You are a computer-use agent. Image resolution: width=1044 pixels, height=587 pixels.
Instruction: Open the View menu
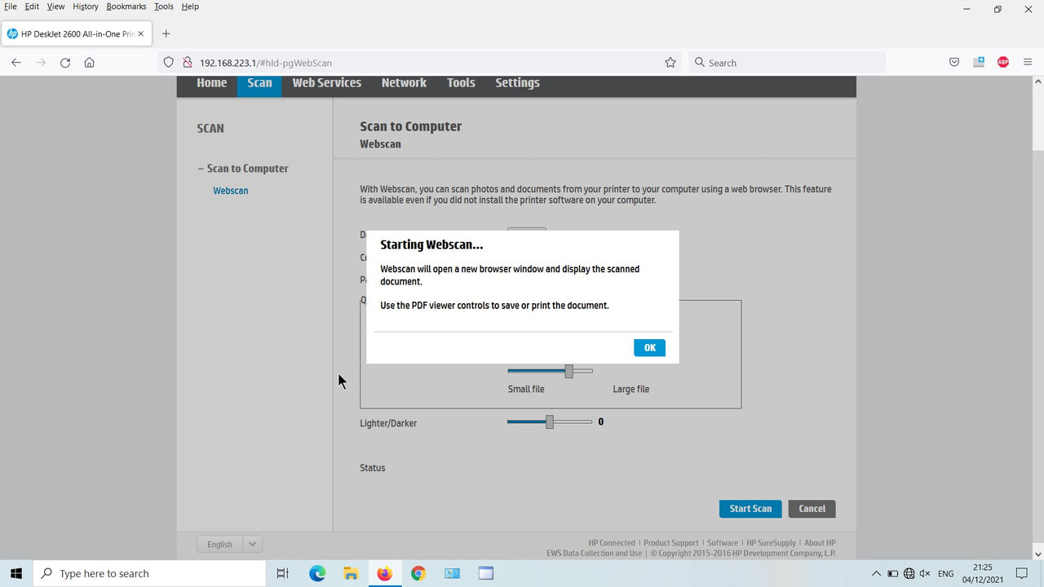pos(55,7)
